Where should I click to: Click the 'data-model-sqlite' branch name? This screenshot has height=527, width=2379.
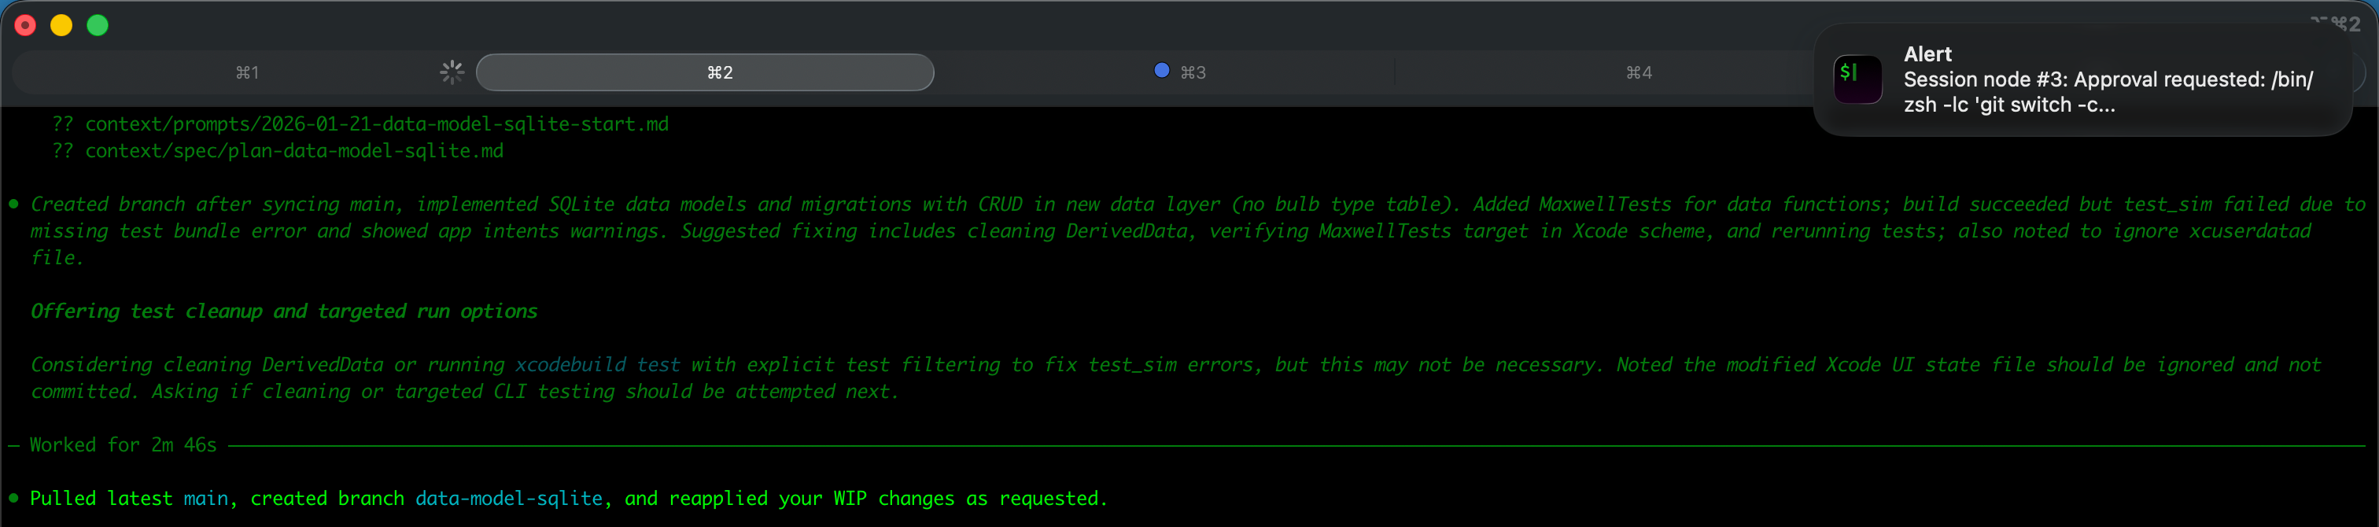[x=509, y=499]
